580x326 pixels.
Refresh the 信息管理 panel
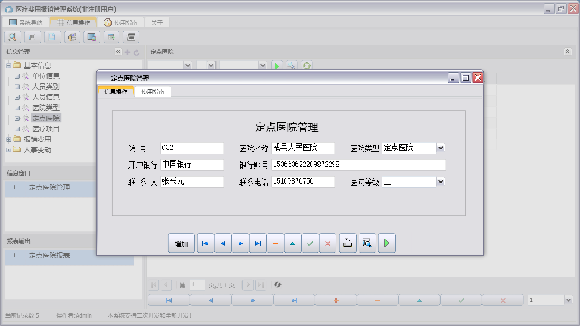(136, 51)
